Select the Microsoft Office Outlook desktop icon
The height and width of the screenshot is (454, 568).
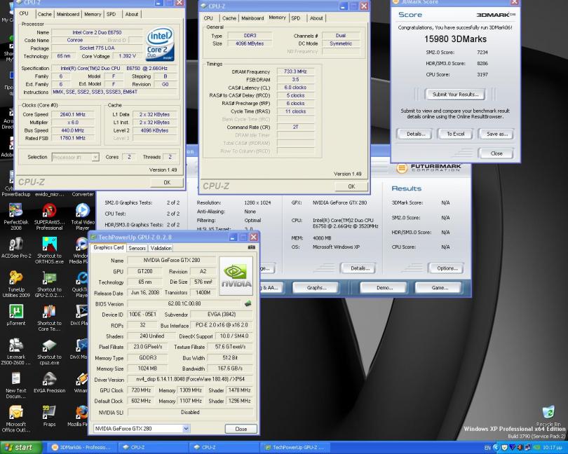[x=16, y=419]
